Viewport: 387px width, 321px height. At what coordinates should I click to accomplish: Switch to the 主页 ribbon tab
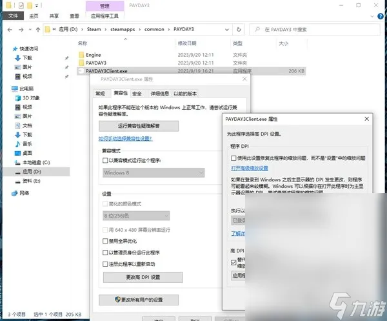34,16
